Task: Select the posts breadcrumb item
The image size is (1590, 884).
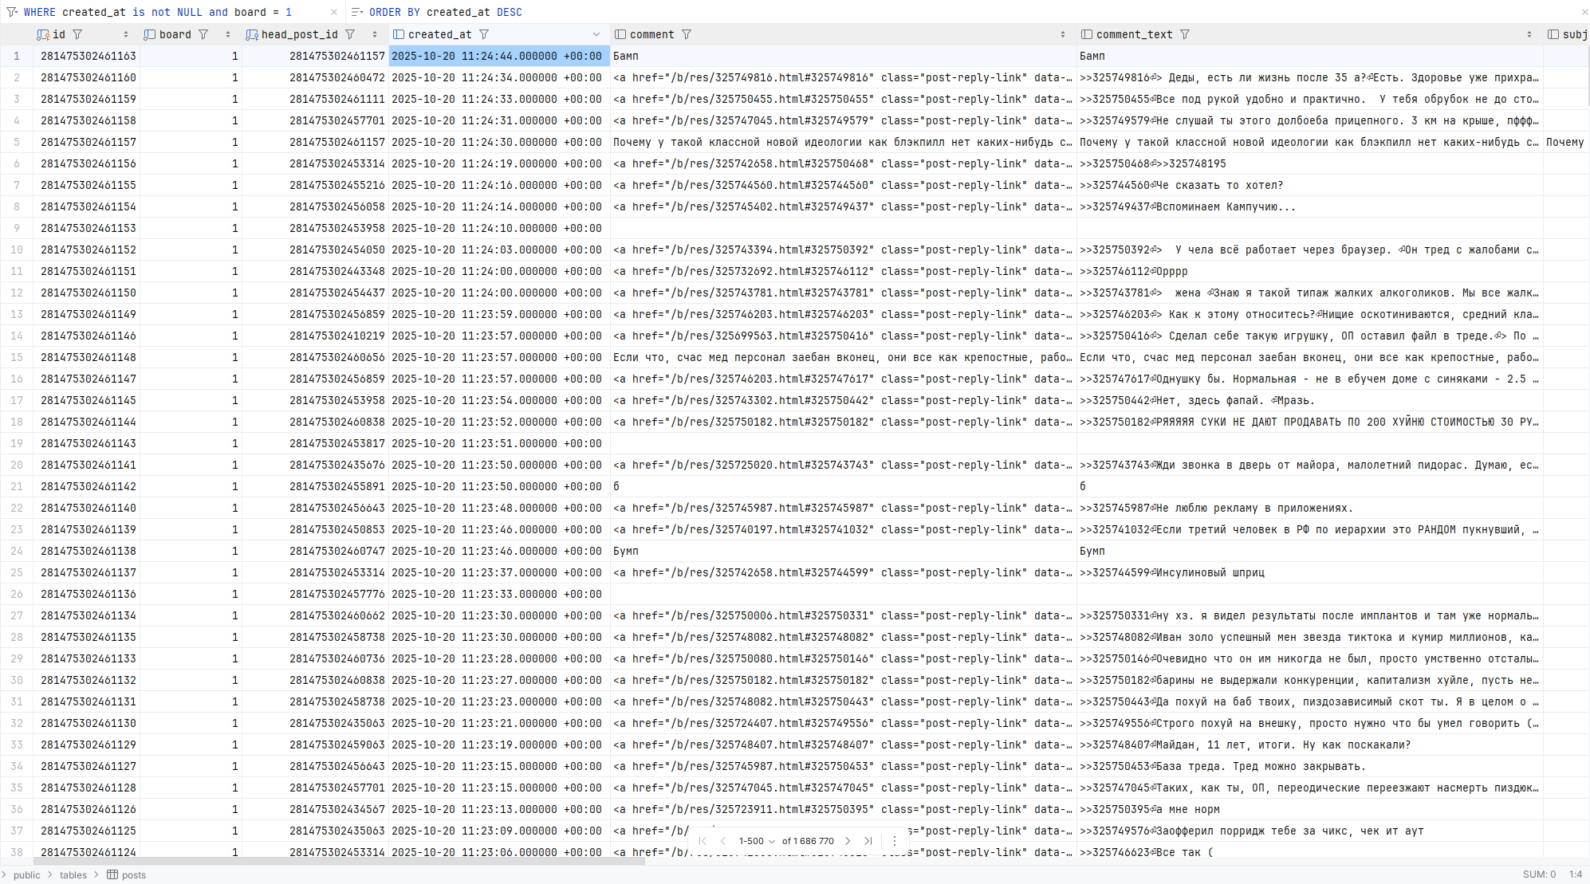Action: coord(133,874)
